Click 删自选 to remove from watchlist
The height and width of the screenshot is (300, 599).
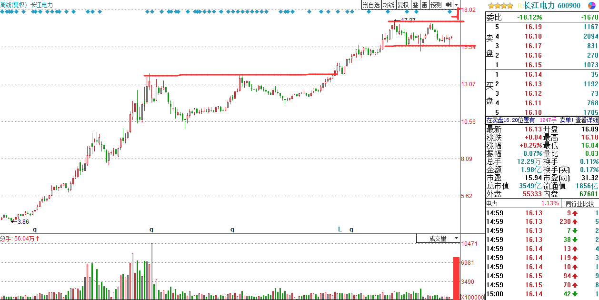click(371, 5)
